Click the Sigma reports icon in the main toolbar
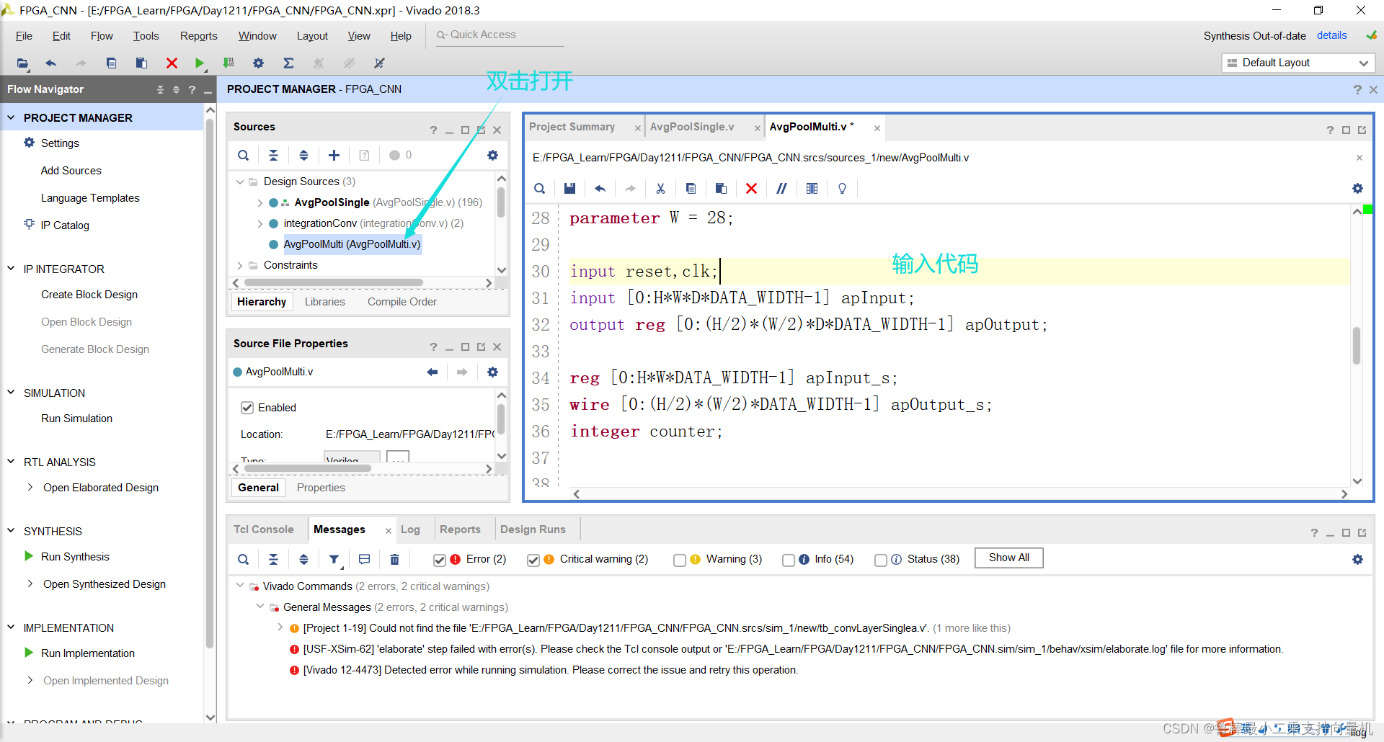 pyautogui.click(x=288, y=63)
